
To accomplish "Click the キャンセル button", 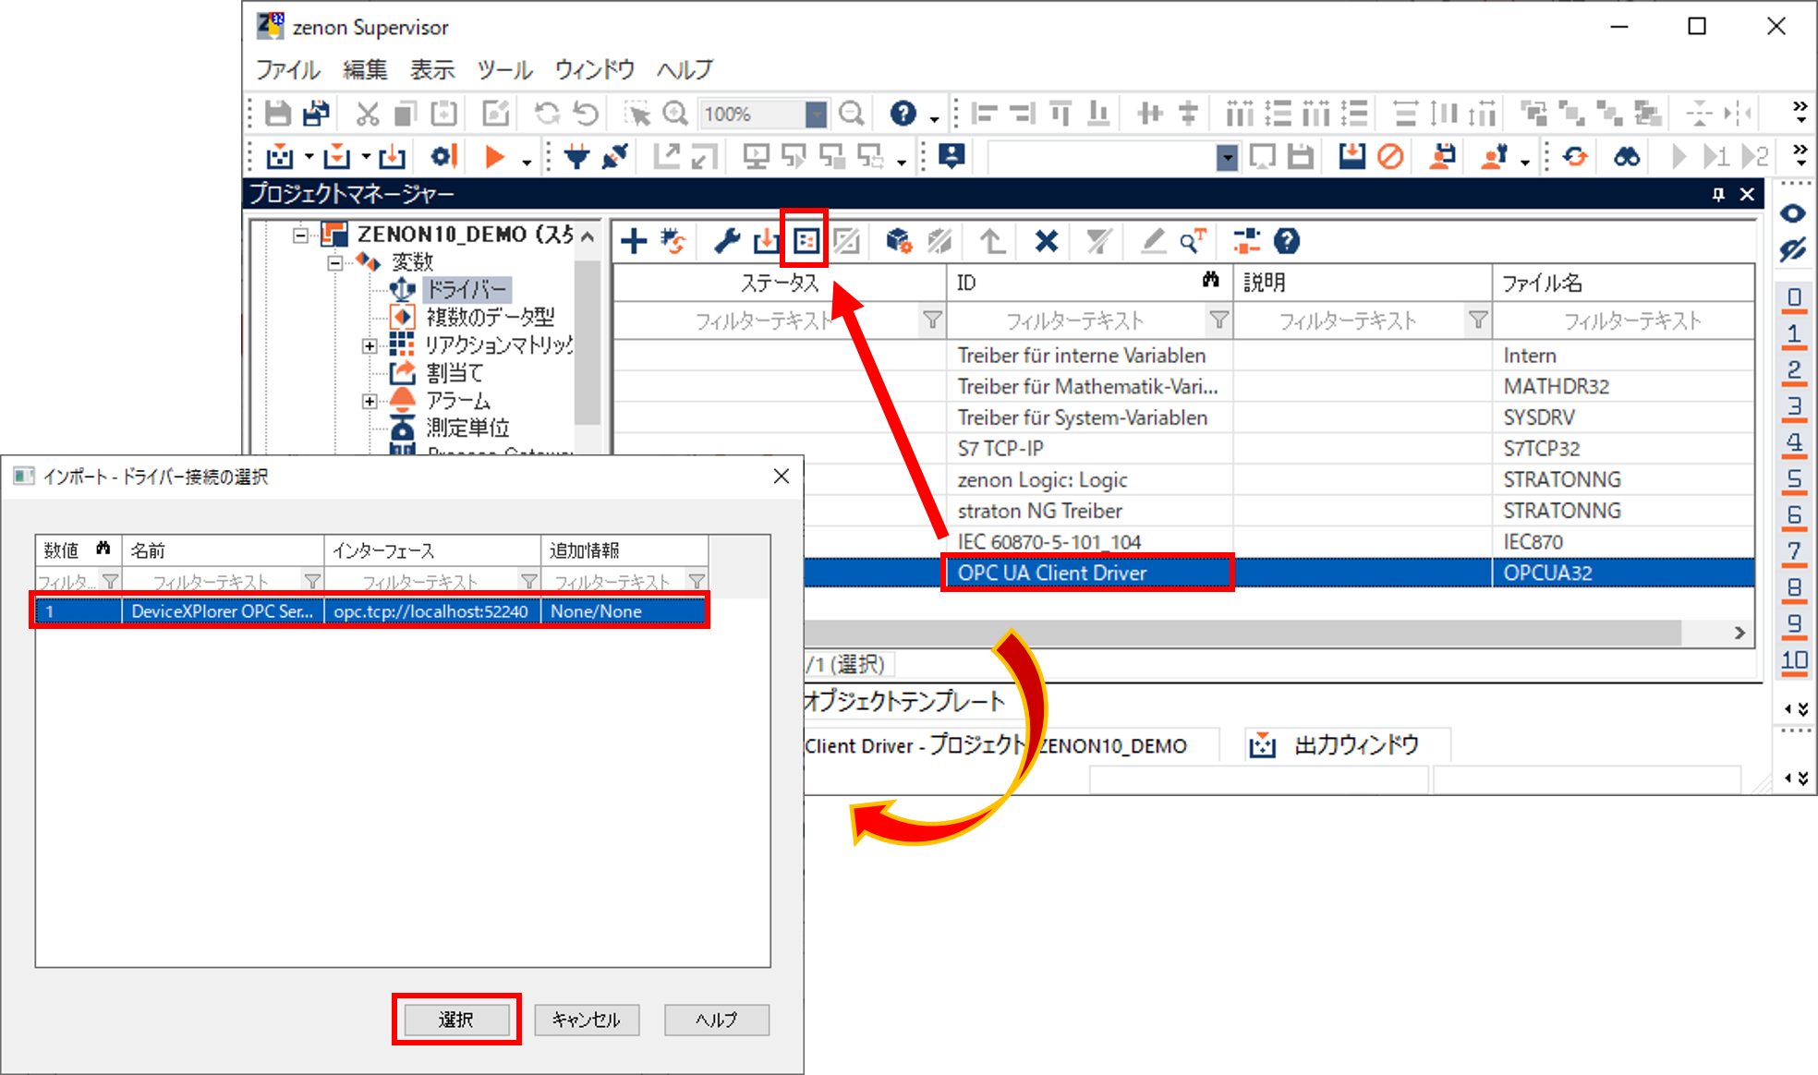I will pos(587,1020).
